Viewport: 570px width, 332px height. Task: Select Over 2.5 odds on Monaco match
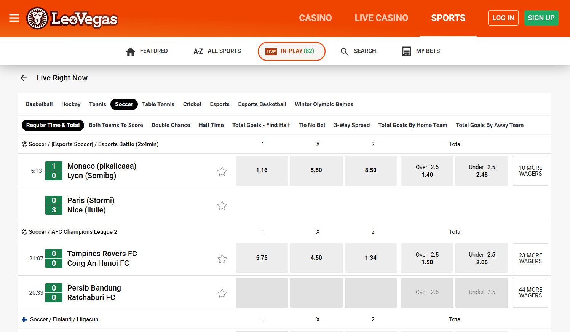[427, 171]
